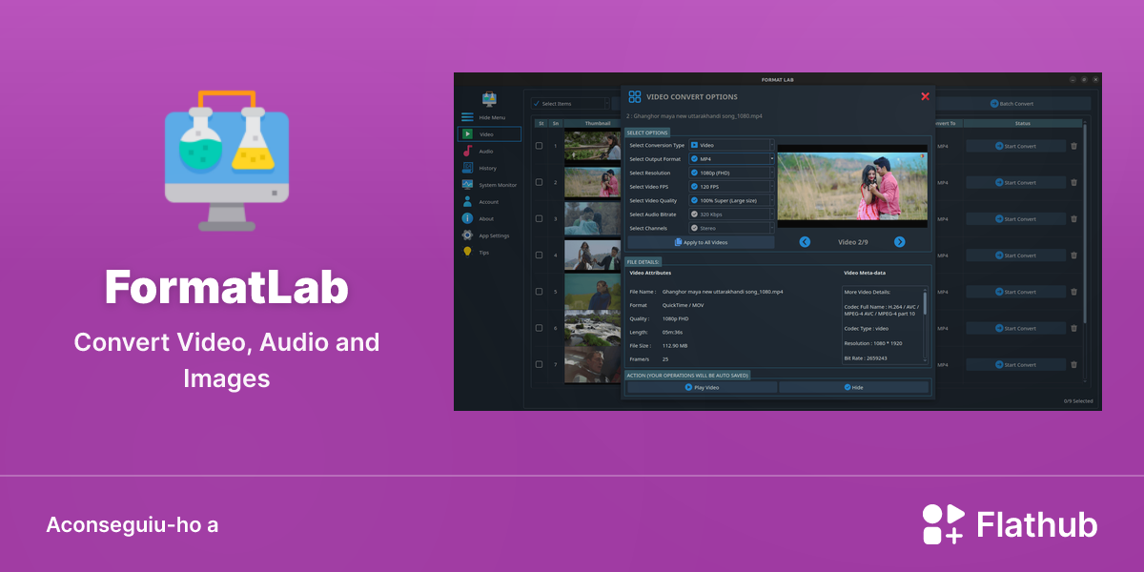Click the Video Convert Options grid icon

click(x=635, y=96)
